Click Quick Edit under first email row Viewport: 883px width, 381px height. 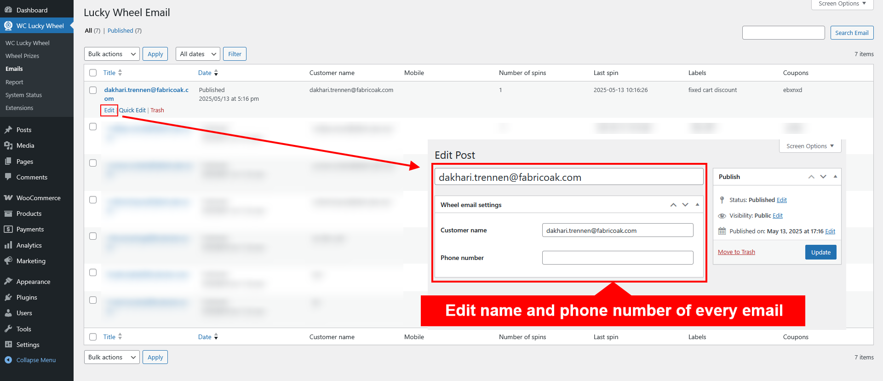pyautogui.click(x=132, y=110)
